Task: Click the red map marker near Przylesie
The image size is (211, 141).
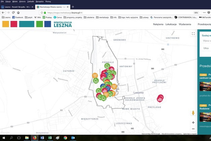Action: click(160, 99)
